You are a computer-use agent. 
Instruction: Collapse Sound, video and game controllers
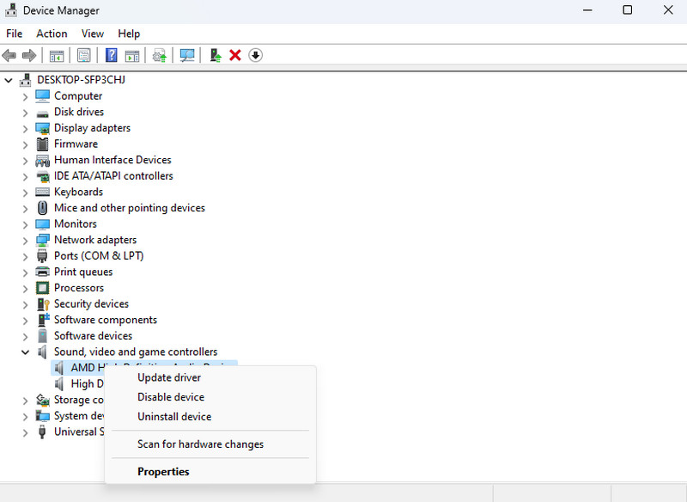25,352
